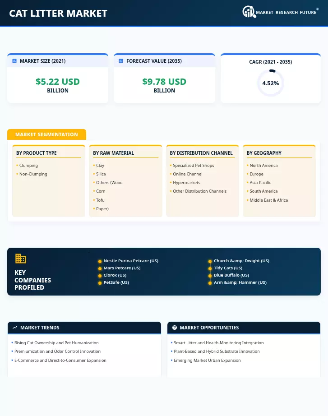
Task: Click the Online Channel item
Action: click(x=187, y=174)
